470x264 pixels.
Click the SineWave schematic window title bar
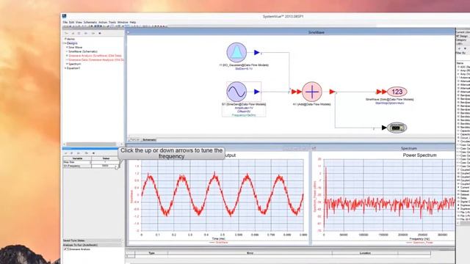(x=291, y=32)
